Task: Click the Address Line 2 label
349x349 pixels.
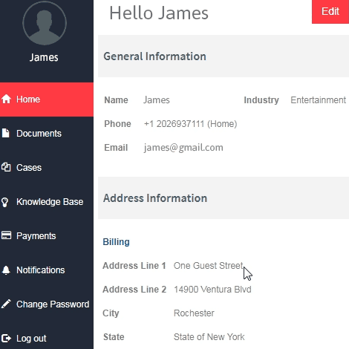Action: point(134,290)
